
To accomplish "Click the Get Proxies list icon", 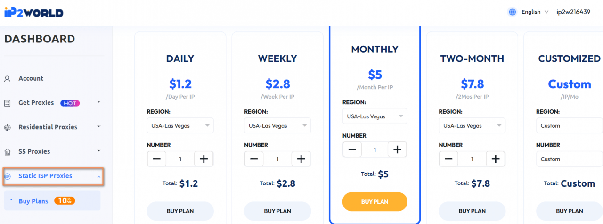I will (7, 103).
